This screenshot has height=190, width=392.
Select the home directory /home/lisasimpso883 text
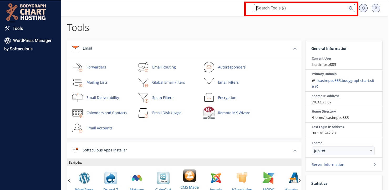(x=330, y=118)
